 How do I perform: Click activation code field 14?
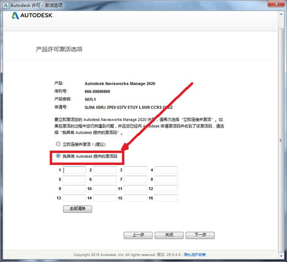click(x=105, y=198)
